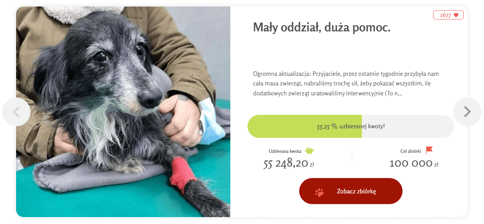Open the Zobacz zbiórkę button

(351, 191)
